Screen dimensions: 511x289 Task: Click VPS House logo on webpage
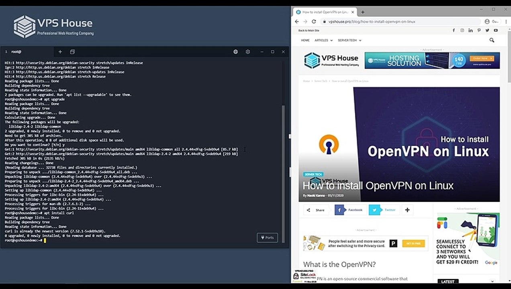(x=331, y=60)
